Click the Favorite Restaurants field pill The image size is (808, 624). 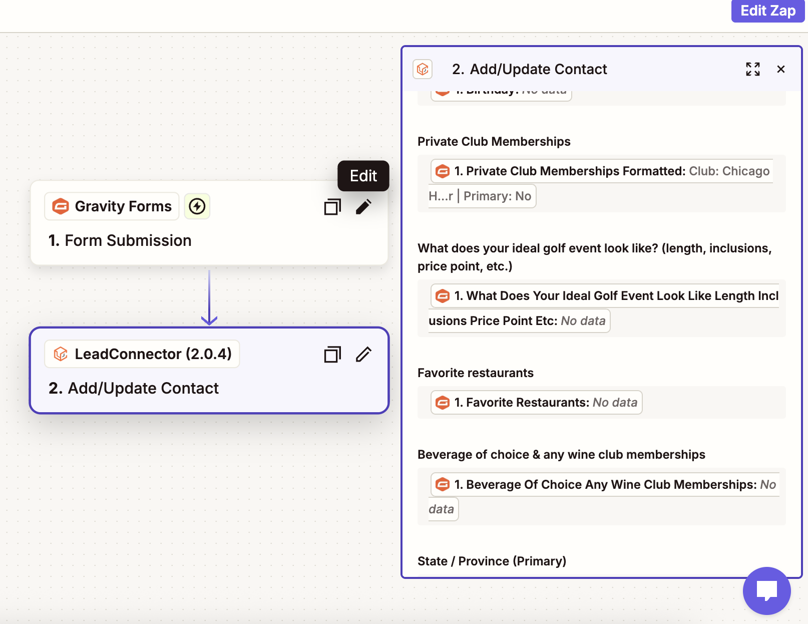click(537, 403)
